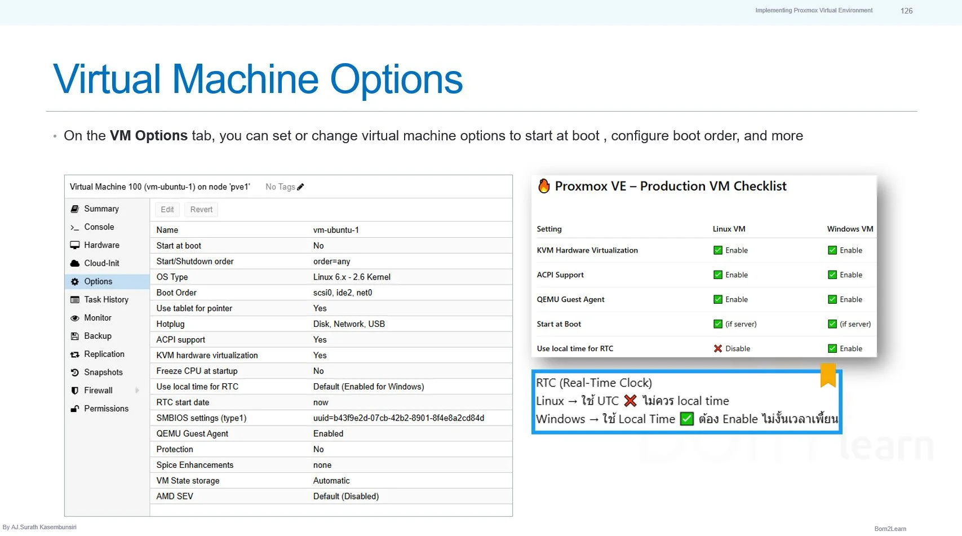Image resolution: width=962 pixels, height=536 pixels.
Task: Click Linux VM RTC red Disable mark
Action: 717,348
